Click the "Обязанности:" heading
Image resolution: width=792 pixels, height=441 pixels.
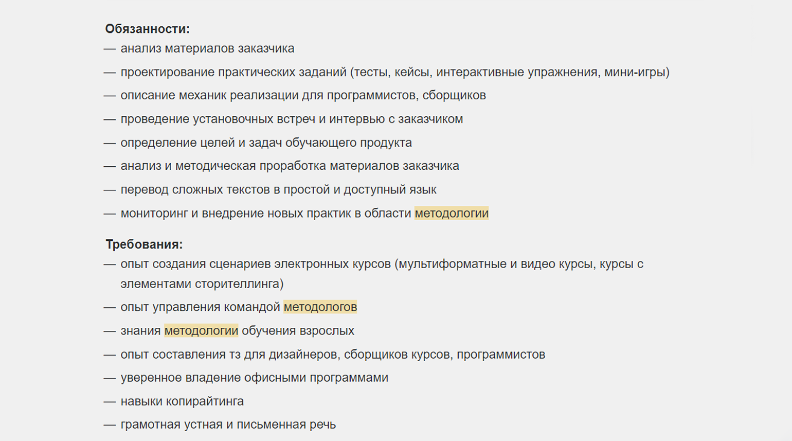pyautogui.click(x=147, y=29)
